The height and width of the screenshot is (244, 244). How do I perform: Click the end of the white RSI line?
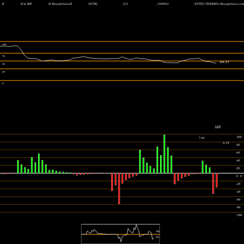coord(216,63)
